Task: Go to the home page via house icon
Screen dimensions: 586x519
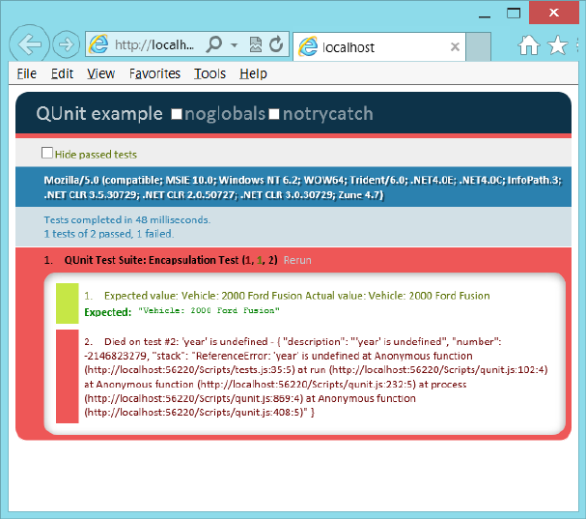Action: pyautogui.click(x=529, y=45)
